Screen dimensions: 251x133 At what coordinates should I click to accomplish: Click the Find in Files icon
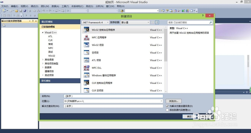pyautogui.click(x=122, y=11)
